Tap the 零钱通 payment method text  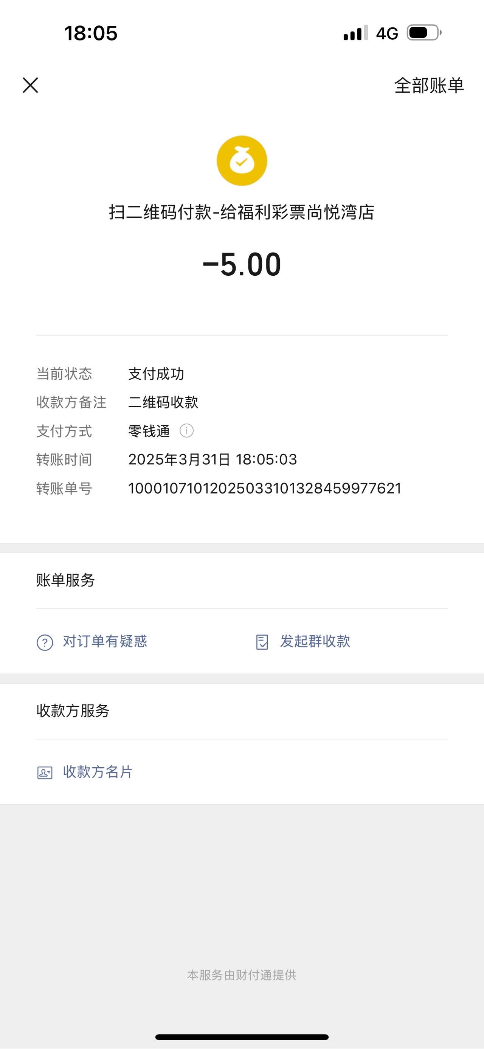149,431
